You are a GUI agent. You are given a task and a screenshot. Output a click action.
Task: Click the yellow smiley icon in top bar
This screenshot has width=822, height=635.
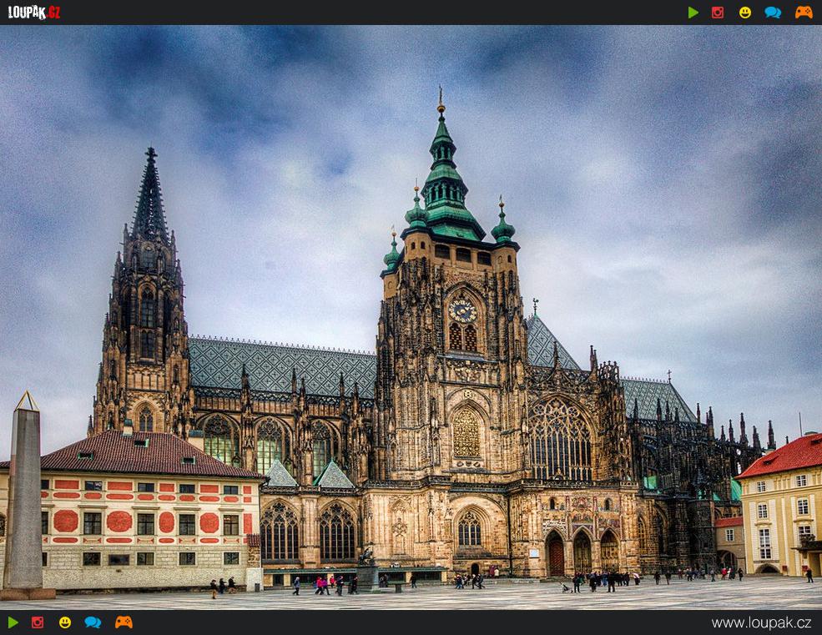point(744,13)
